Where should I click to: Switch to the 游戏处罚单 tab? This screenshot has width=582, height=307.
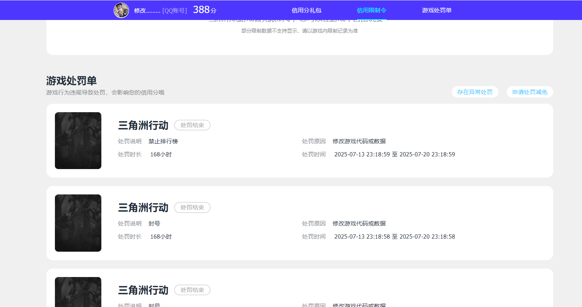436,10
